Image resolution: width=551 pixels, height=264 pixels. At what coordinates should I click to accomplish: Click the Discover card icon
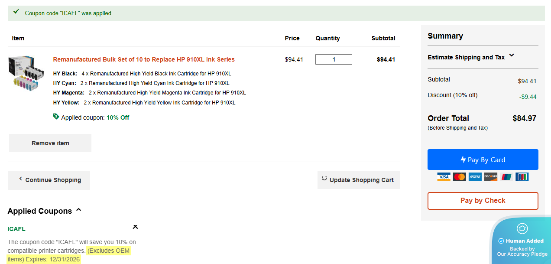coord(490,177)
